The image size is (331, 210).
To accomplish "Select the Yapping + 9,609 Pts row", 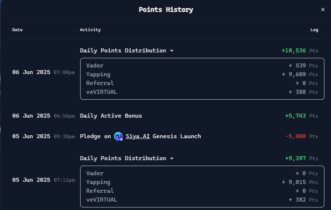I will [202, 74].
